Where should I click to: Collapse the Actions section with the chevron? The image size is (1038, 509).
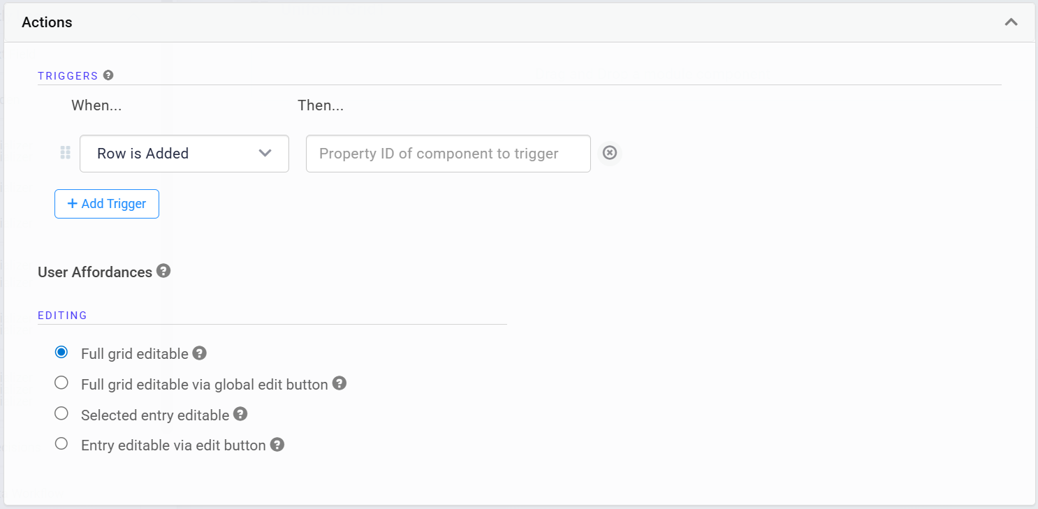tap(1011, 22)
